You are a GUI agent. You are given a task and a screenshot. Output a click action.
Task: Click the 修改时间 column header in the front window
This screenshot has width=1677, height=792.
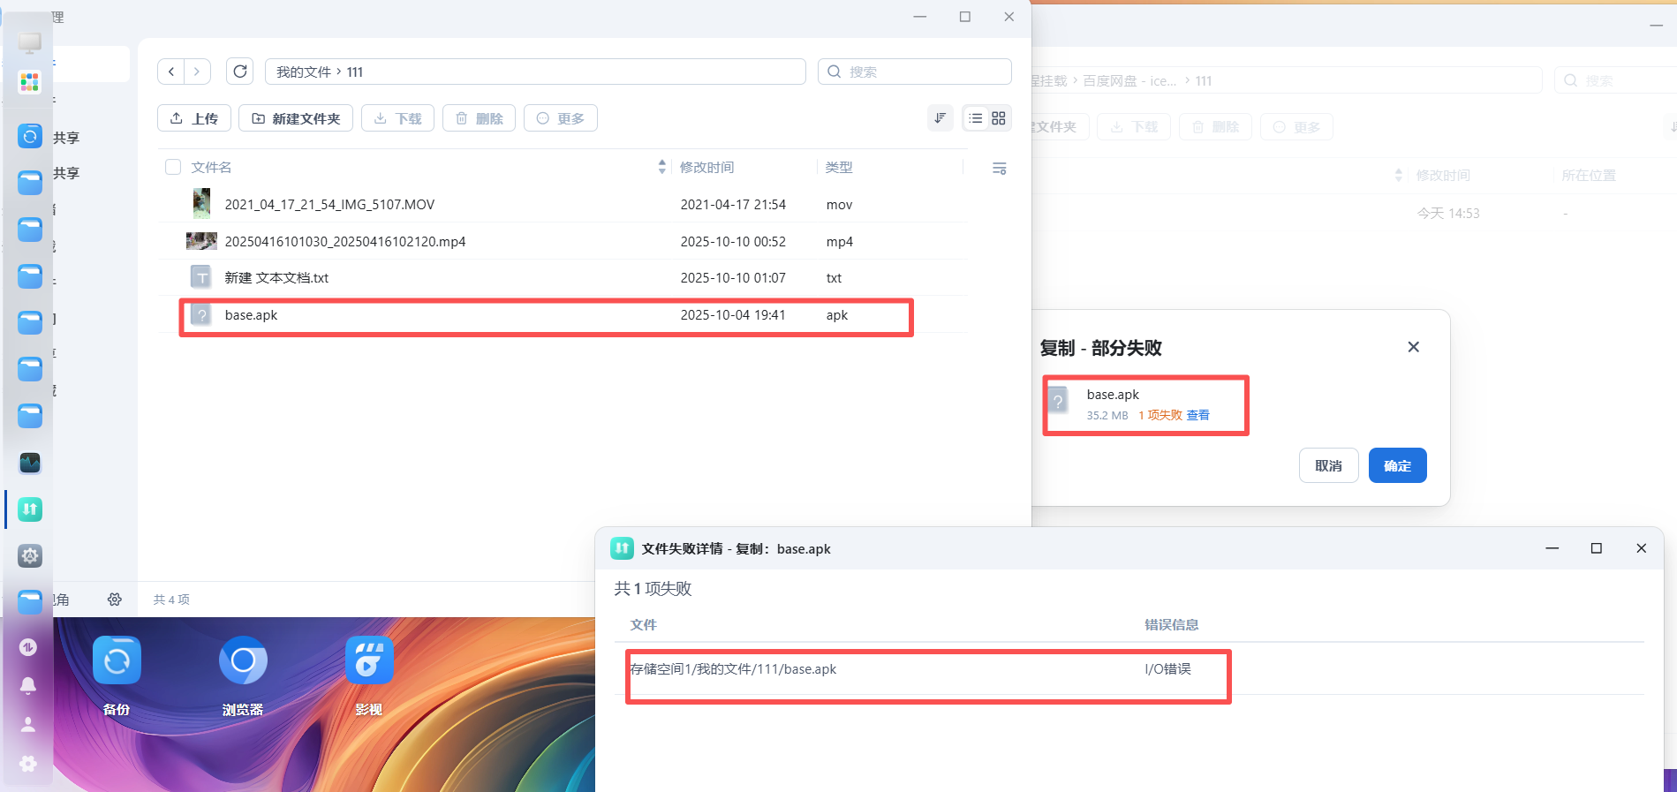(x=707, y=168)
